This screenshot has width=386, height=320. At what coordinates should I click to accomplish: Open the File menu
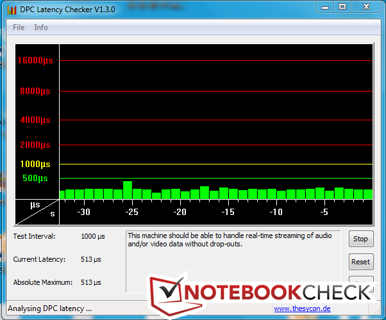19,28
